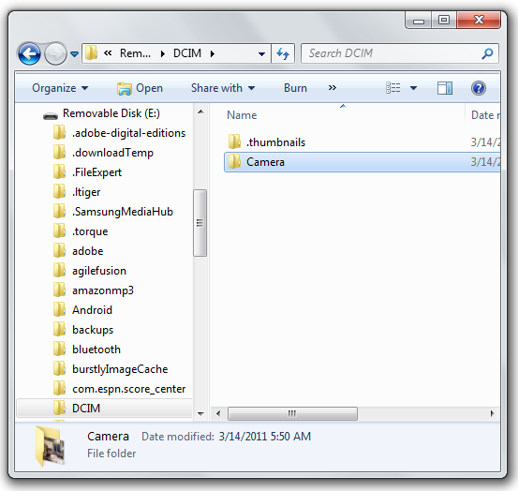Image resolution: width=518 pixels, height=491 pixels.
Task: Click the horizontal scrollbar thumb in file list
Action: tap(292, 413)
